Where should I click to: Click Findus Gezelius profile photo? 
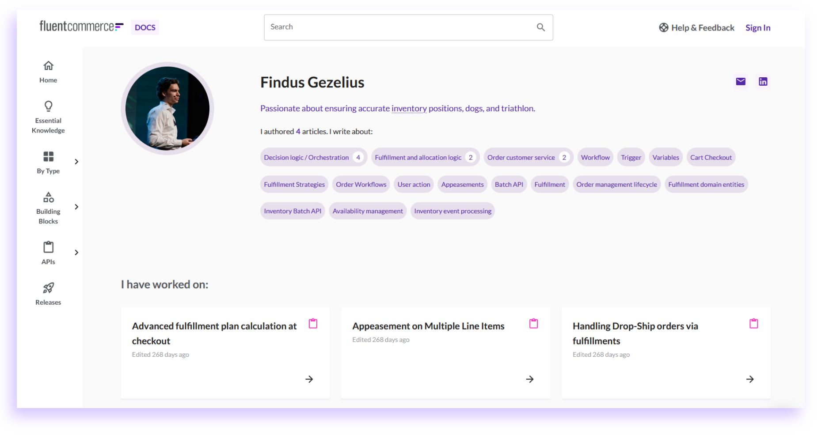pos(167,109)
